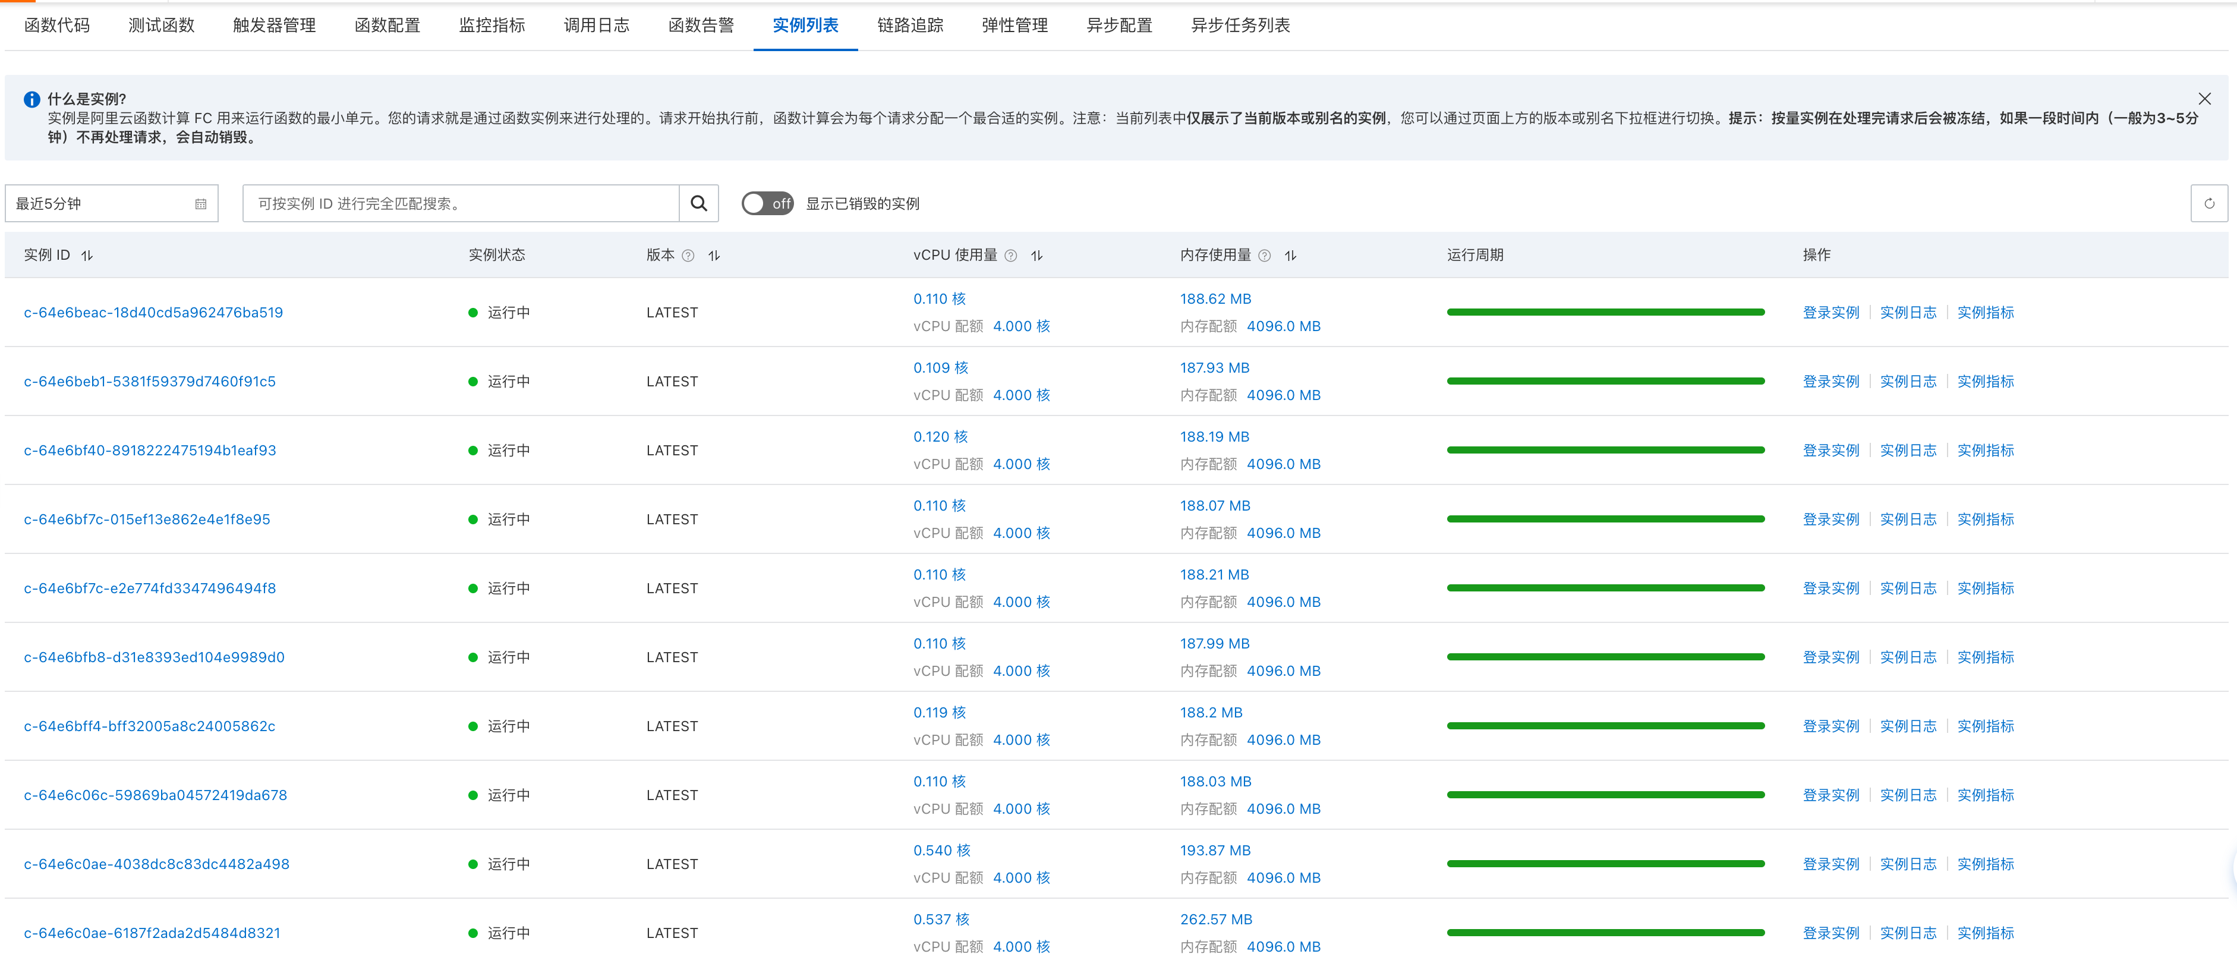Click the calendar icon in time picker
The height and width of the screenshot is (957, 2237).
pyautogui.click(x=201, y=204)
